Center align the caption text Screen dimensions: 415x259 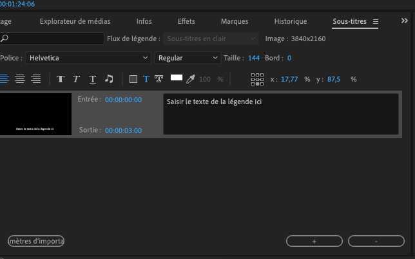coord(20,78)
